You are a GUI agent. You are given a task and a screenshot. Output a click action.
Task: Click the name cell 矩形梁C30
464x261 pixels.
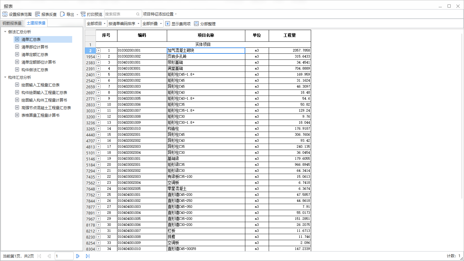[x=206, y=171]
